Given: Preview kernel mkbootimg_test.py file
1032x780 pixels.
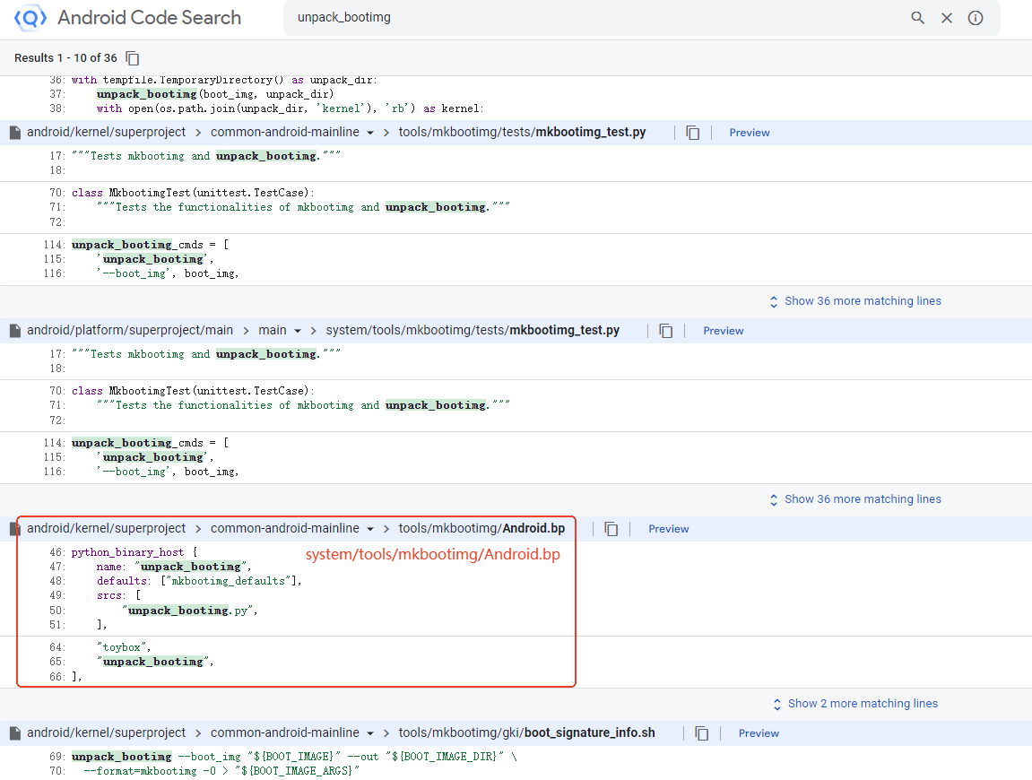Looking at the screenshot, I should tap(749, 133).
